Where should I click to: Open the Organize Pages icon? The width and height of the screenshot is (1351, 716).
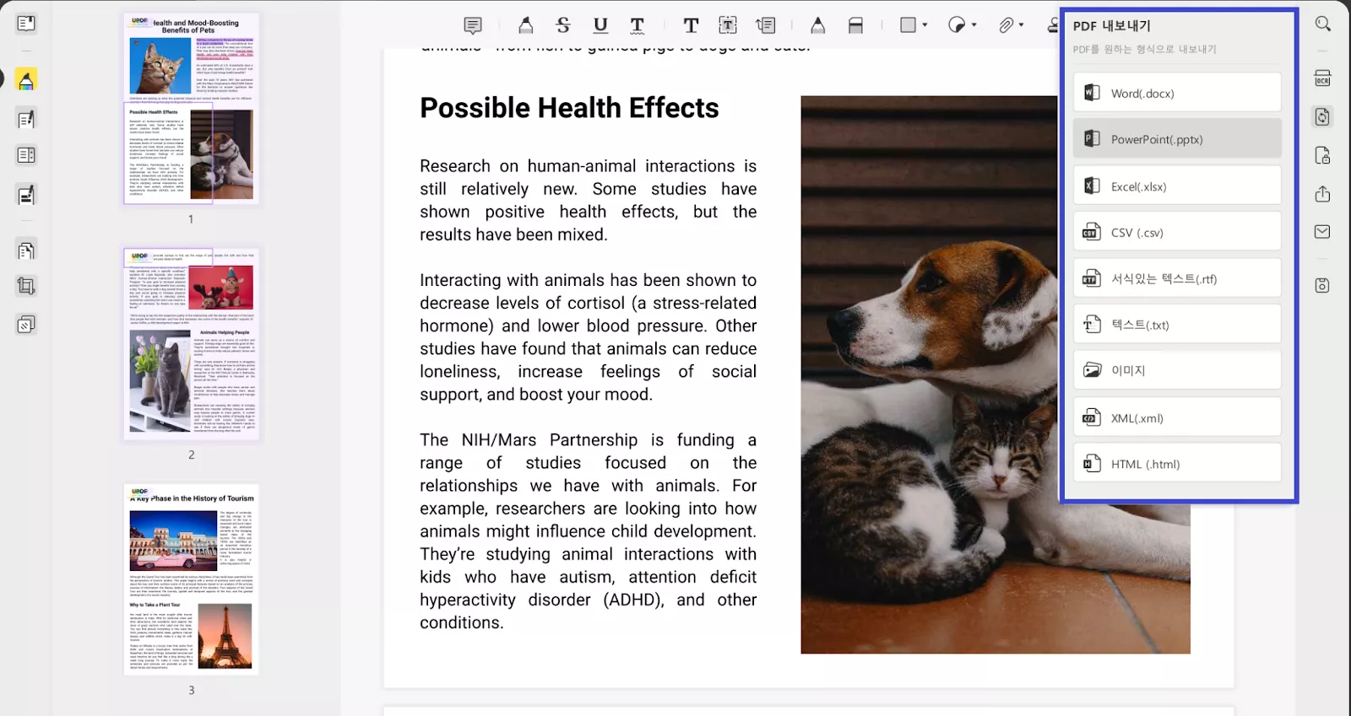pyautogui.click(x=26, y=250)
